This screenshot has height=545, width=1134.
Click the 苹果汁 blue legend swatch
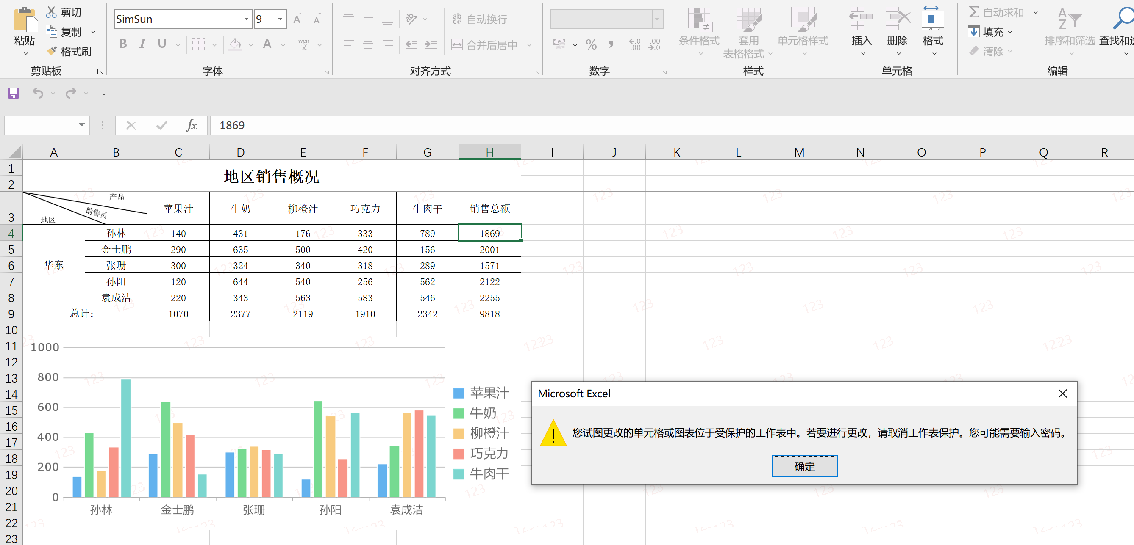[x=459, y=393]
